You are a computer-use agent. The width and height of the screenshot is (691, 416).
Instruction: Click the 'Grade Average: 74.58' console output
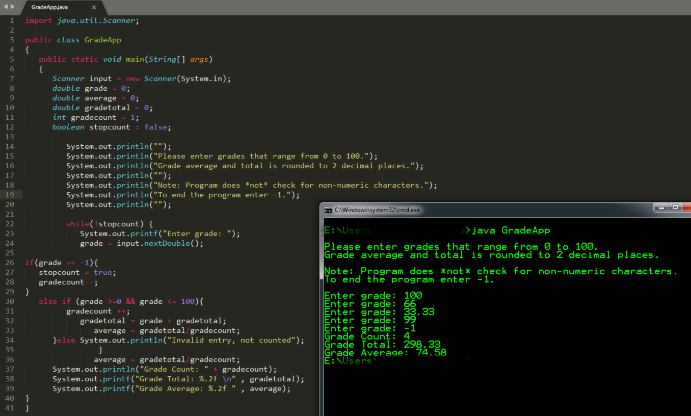[385, 353]
